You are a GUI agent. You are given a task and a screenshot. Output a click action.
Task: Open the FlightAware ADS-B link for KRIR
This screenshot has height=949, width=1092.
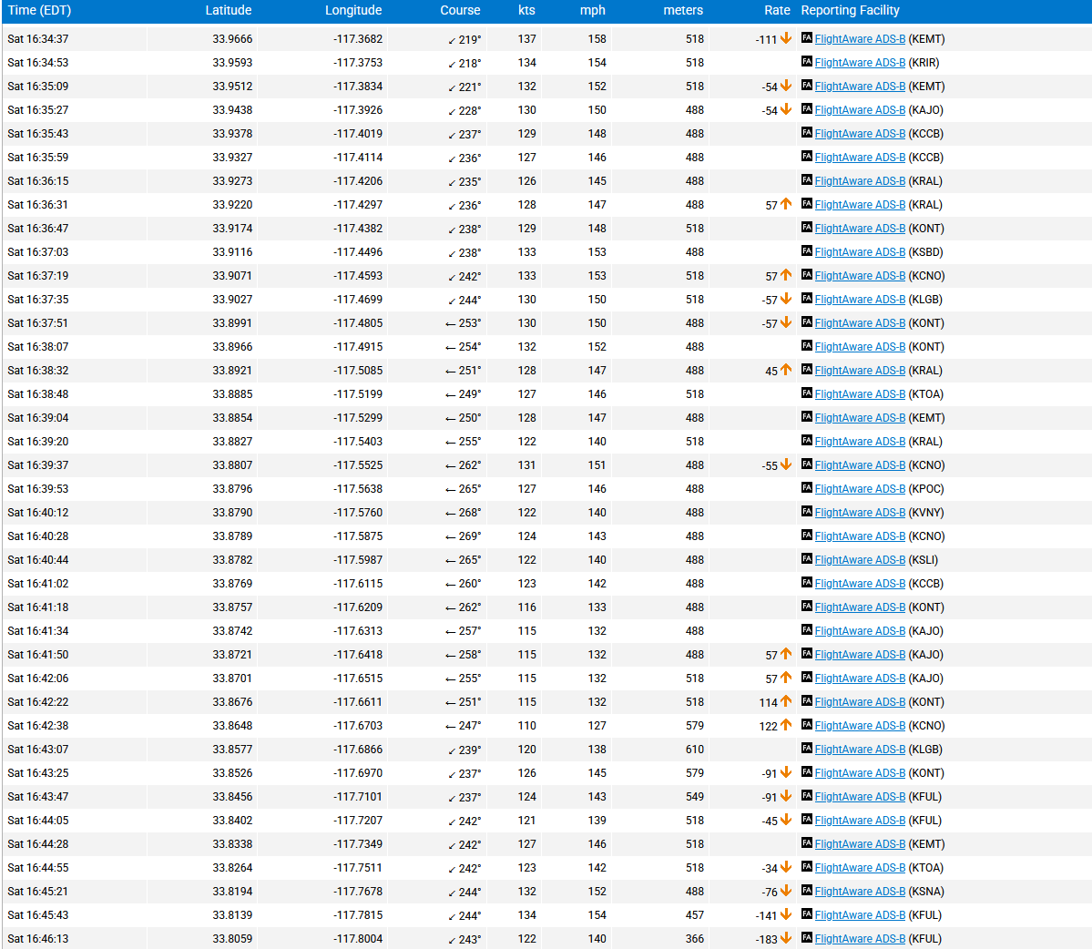[x=860, y=63]
